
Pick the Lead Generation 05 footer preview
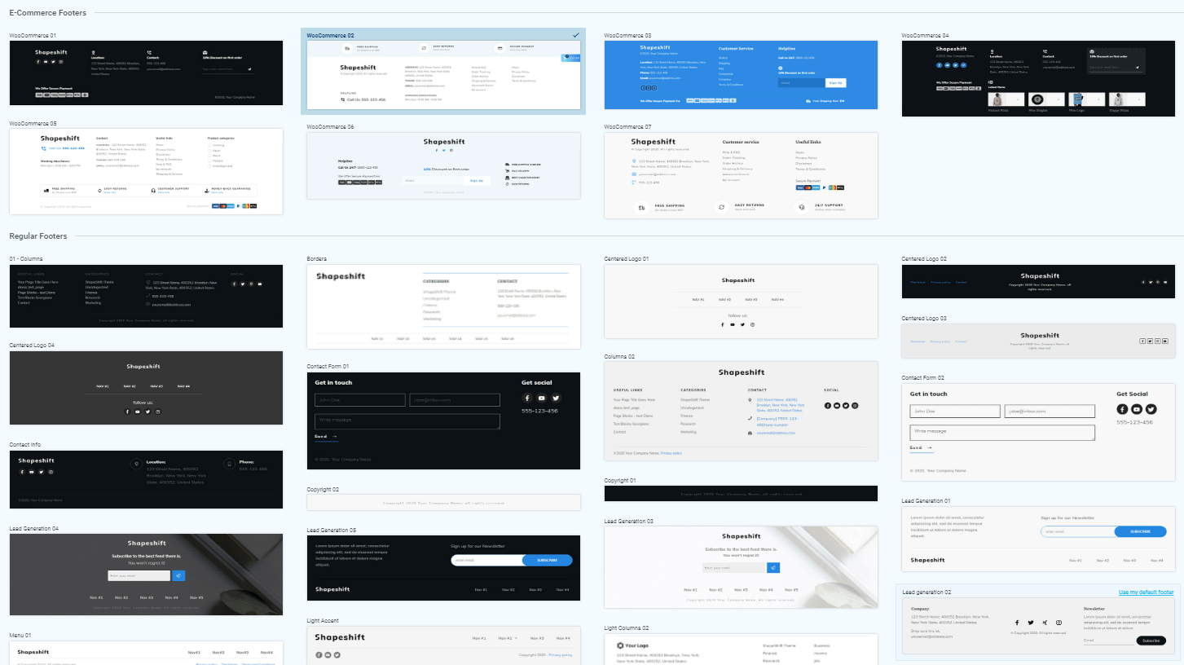coord(443,568)
